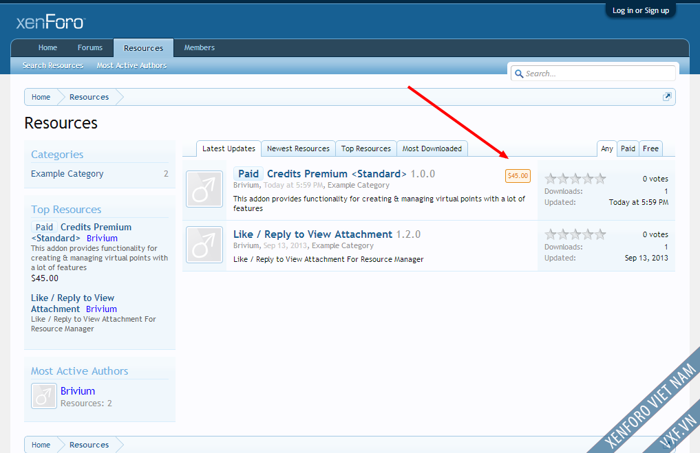Switch to Most Downloaded tab

click(432, 148)
